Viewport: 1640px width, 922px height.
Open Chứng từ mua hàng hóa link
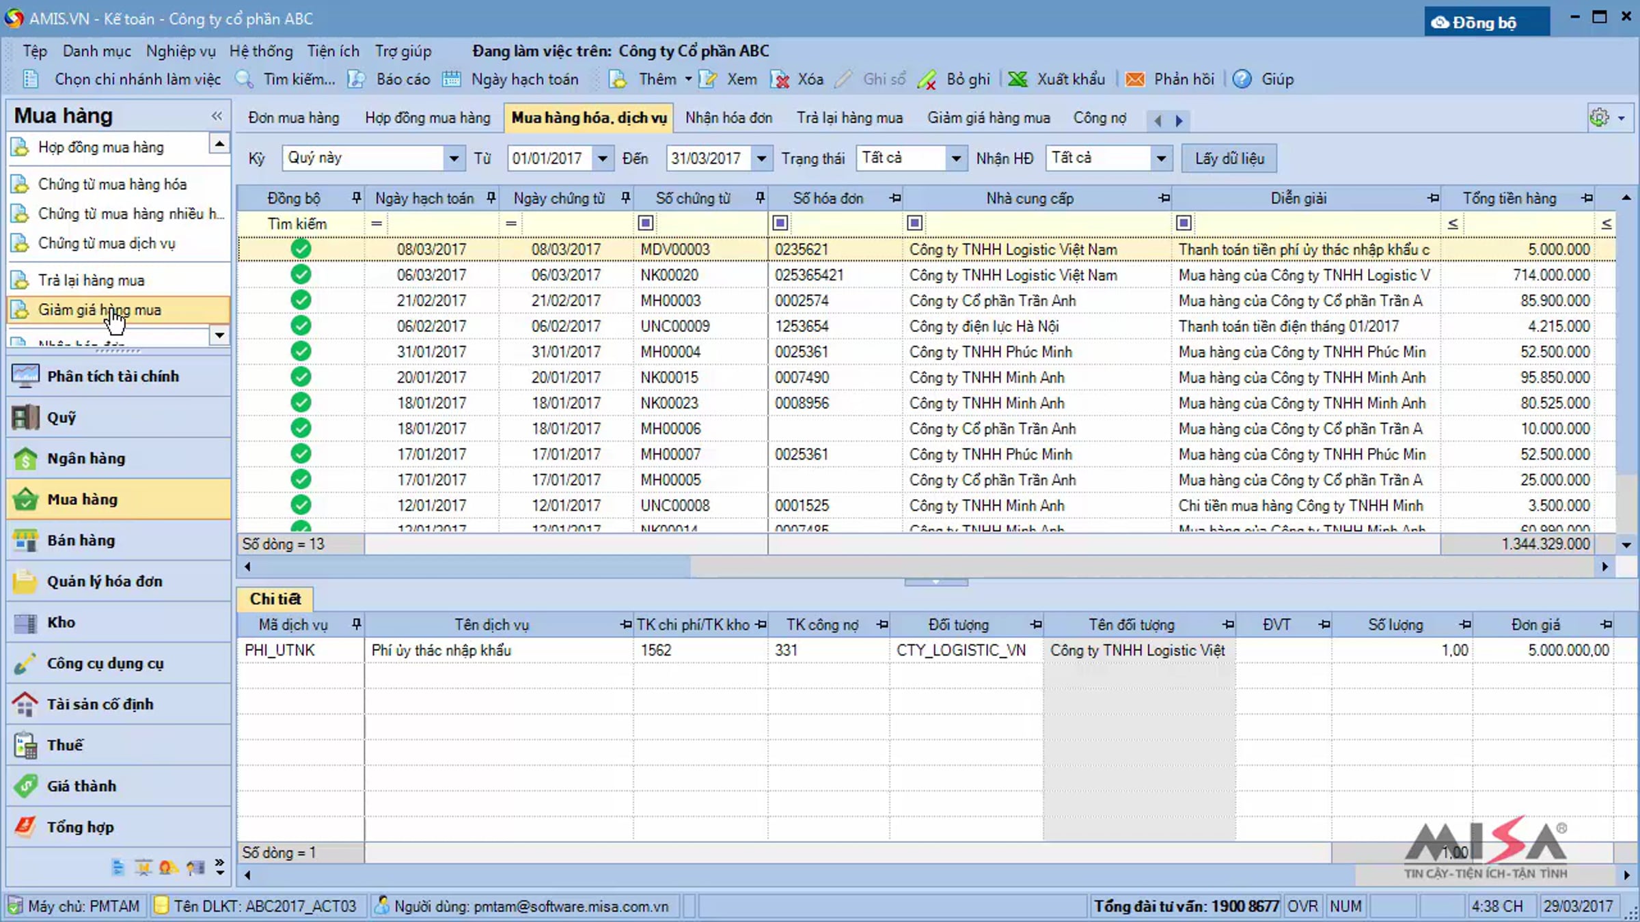(112, 184)
